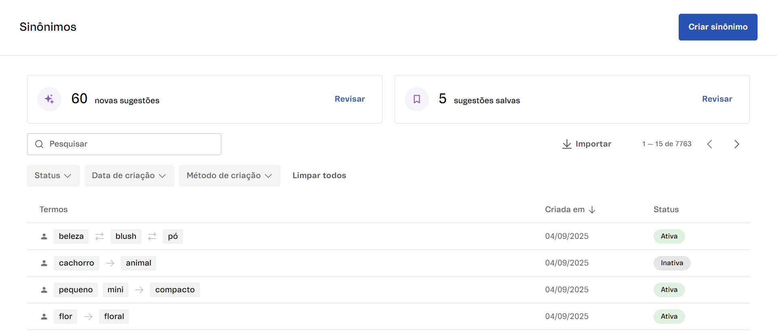Screen dimensions: 777x332
Task: Go to next page of synonyms
Action: click(x=737, y=144)
